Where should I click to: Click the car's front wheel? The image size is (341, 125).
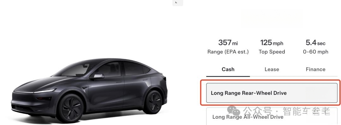click(x=70, y=108)
